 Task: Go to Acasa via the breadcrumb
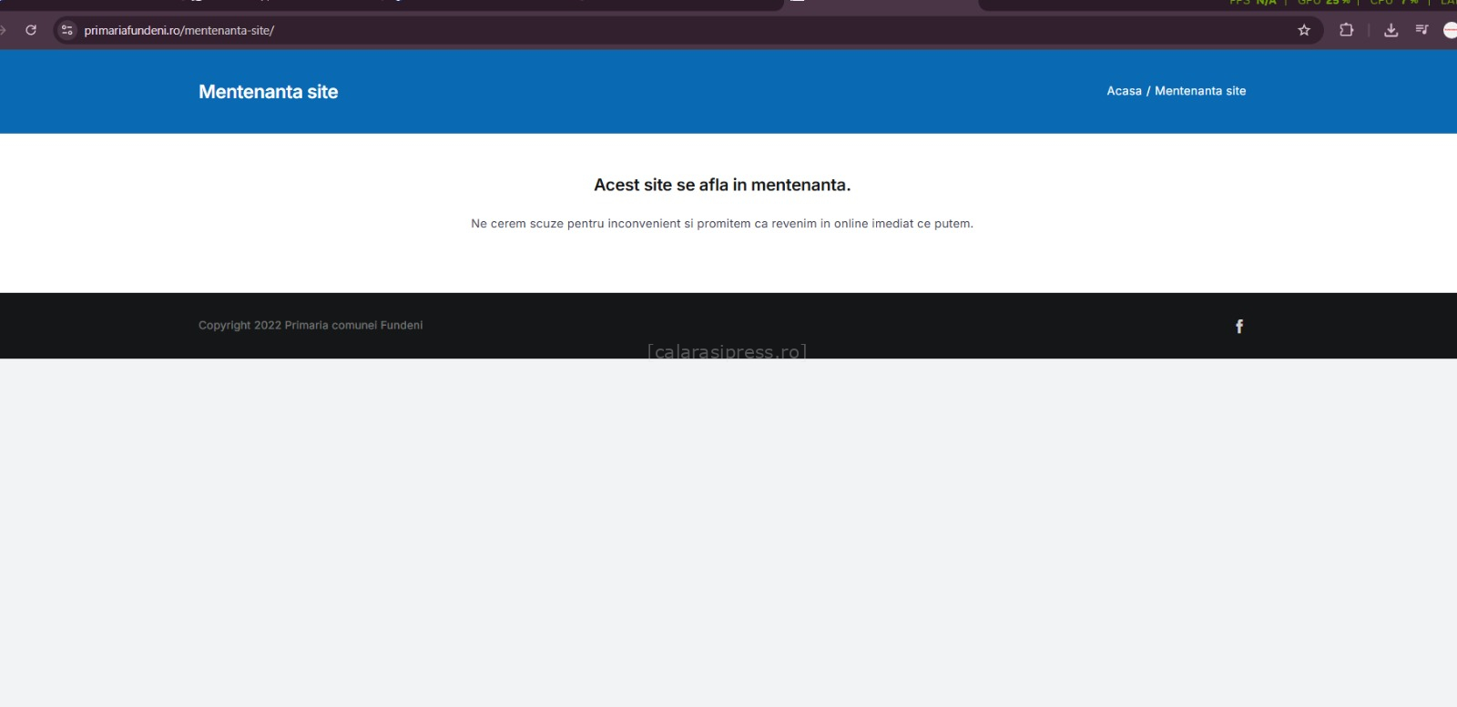pos(1124,91)
